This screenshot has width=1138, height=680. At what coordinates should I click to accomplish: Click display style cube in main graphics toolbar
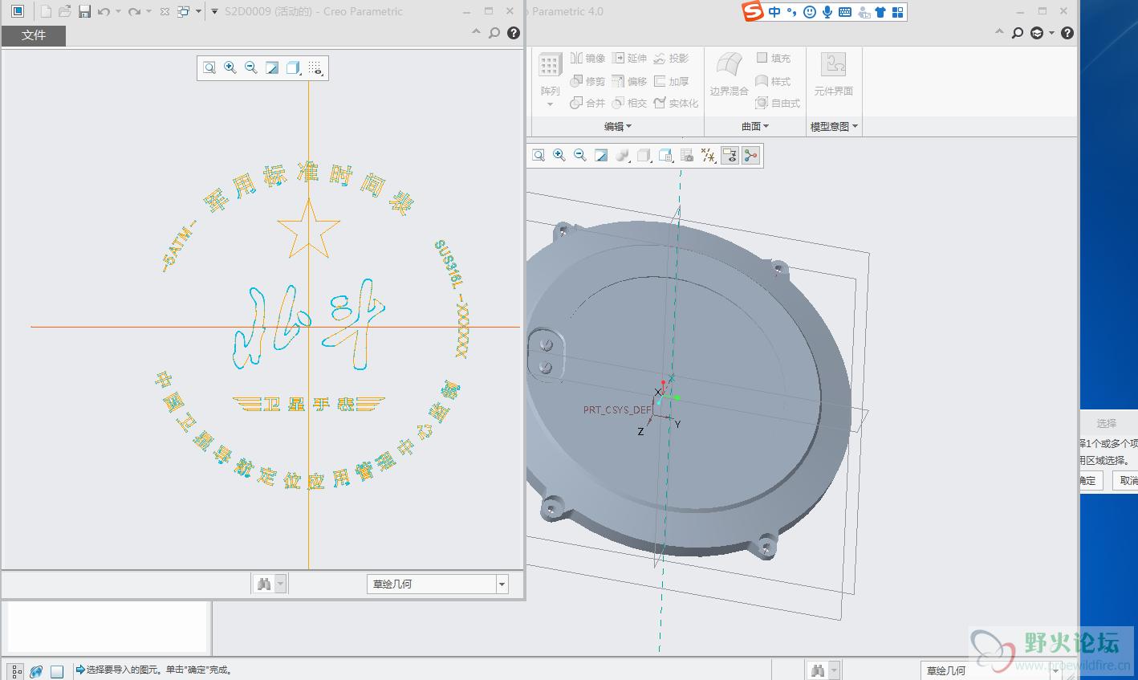click(x=644, y=155)
